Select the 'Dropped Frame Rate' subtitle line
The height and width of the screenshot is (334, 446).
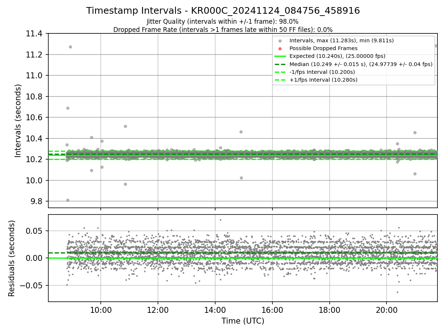coord(223,30)
